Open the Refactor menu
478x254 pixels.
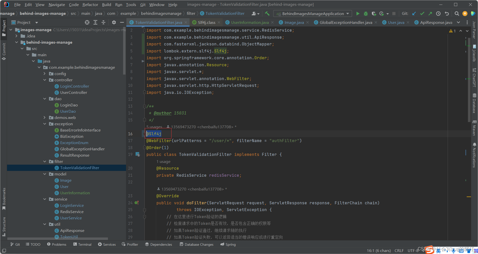pos(90,5)
